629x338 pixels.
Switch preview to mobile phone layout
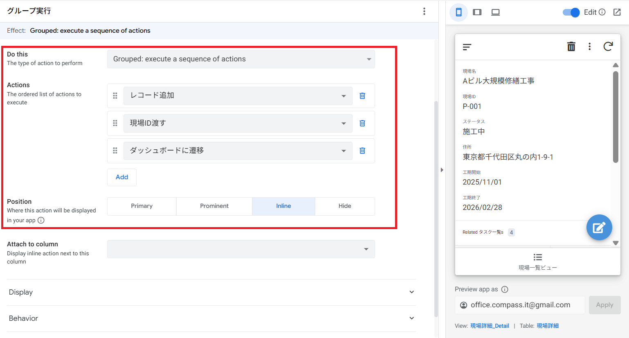coord(458,12)
